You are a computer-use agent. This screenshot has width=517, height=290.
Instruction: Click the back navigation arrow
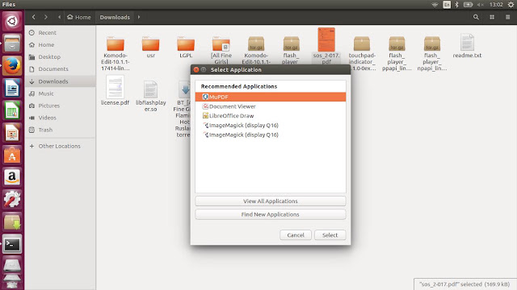(34, 17)
